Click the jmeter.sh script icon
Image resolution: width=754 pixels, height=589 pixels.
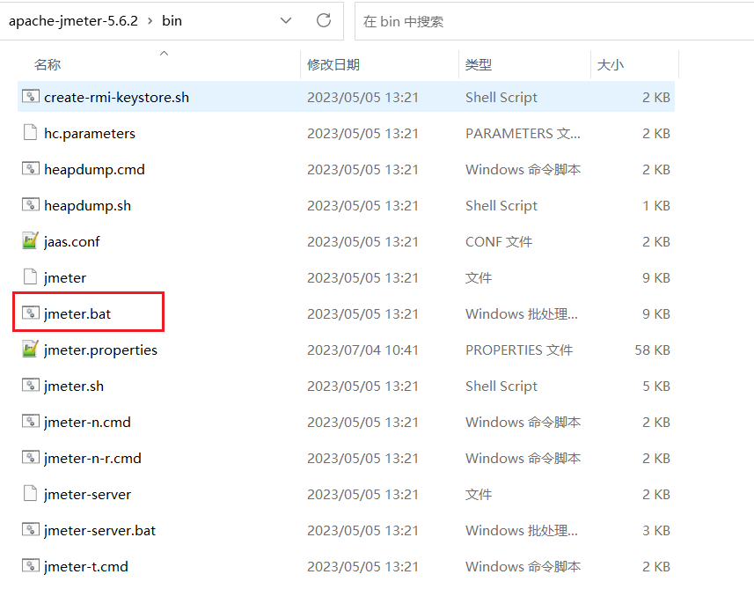click(30, 386)
